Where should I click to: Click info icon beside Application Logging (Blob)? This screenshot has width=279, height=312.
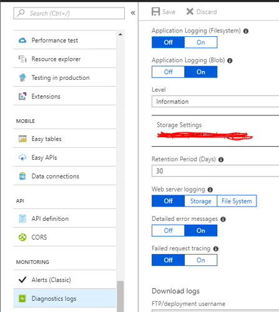coord(230,61)
